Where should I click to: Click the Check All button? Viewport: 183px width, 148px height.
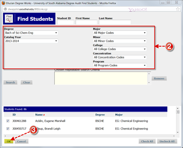coord(147,141)
